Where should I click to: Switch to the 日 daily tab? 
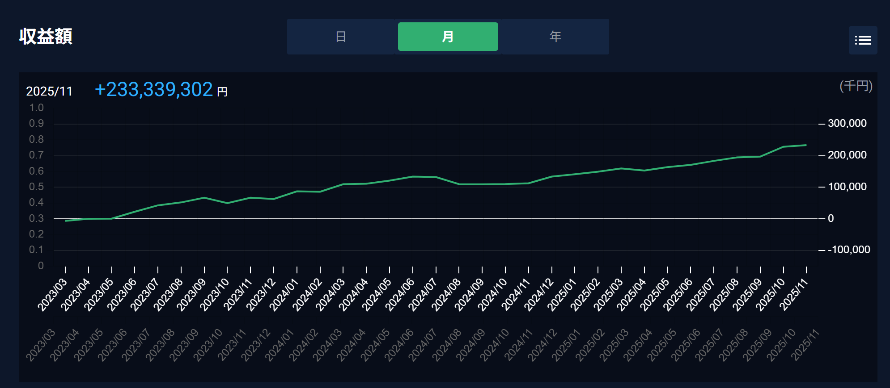(340, 37)
